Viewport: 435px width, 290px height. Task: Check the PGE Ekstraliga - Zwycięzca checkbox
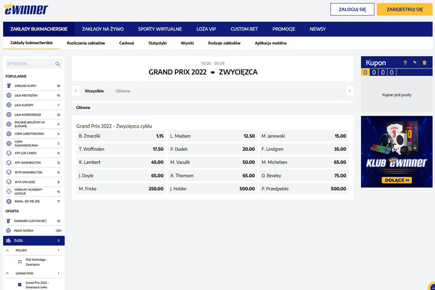[x=20, y=261]
